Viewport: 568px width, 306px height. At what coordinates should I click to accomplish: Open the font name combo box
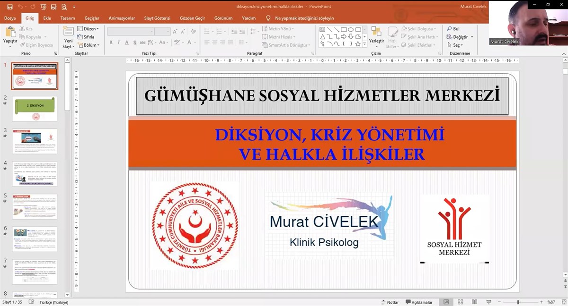(131, 32)
